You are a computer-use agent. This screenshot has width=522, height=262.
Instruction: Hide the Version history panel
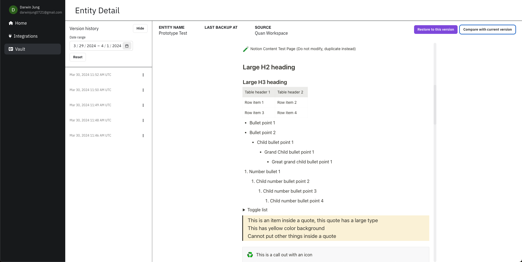pyautogui.click(x=140, y=28)
